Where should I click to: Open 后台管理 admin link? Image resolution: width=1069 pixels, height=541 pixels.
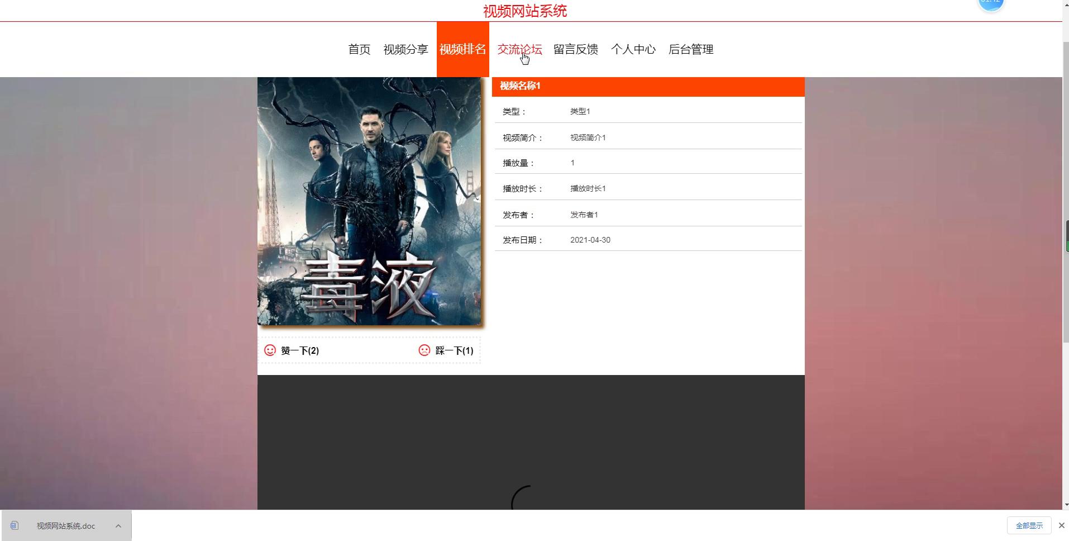tap(691, 49)
